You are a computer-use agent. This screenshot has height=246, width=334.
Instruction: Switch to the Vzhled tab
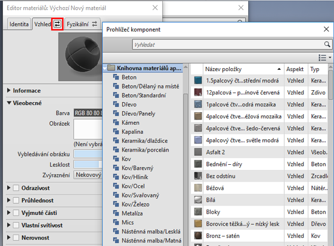[x=42, y=24]
